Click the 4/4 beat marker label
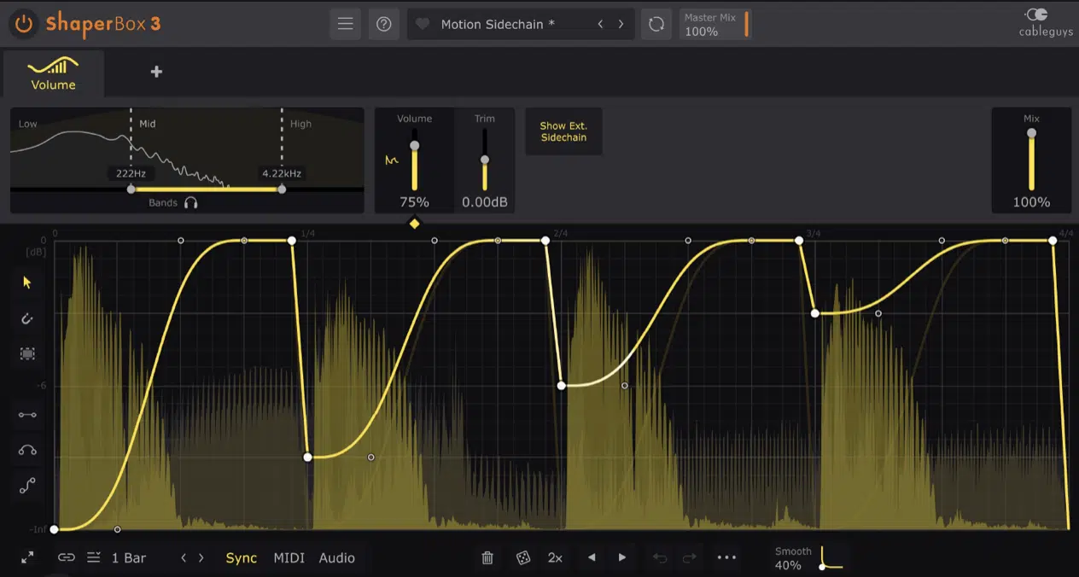1079x577 pixels. pyautogui.click(x=1066, y=233)
